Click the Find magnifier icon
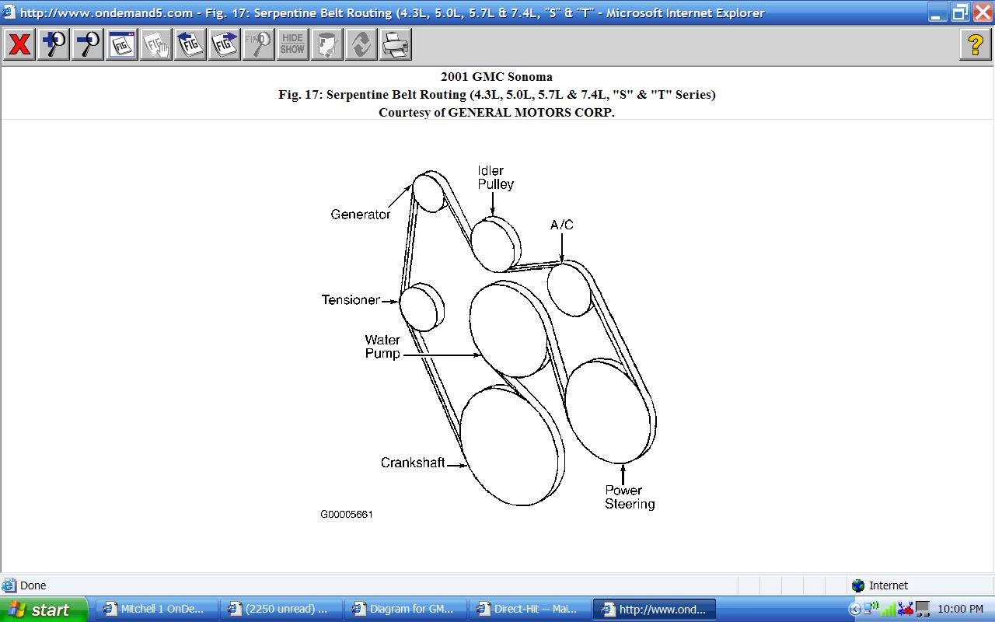995x622 pixels. pyautogui.click(x=259, y=44)
